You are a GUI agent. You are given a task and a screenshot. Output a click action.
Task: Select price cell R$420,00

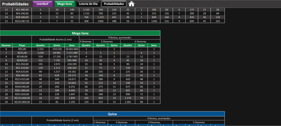(x=22, y=60)
